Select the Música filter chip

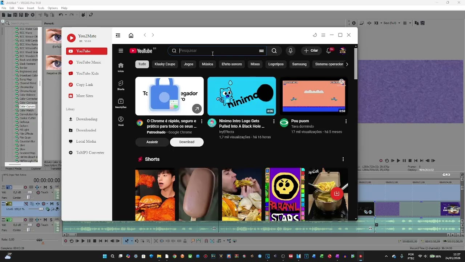pos(207,64)
